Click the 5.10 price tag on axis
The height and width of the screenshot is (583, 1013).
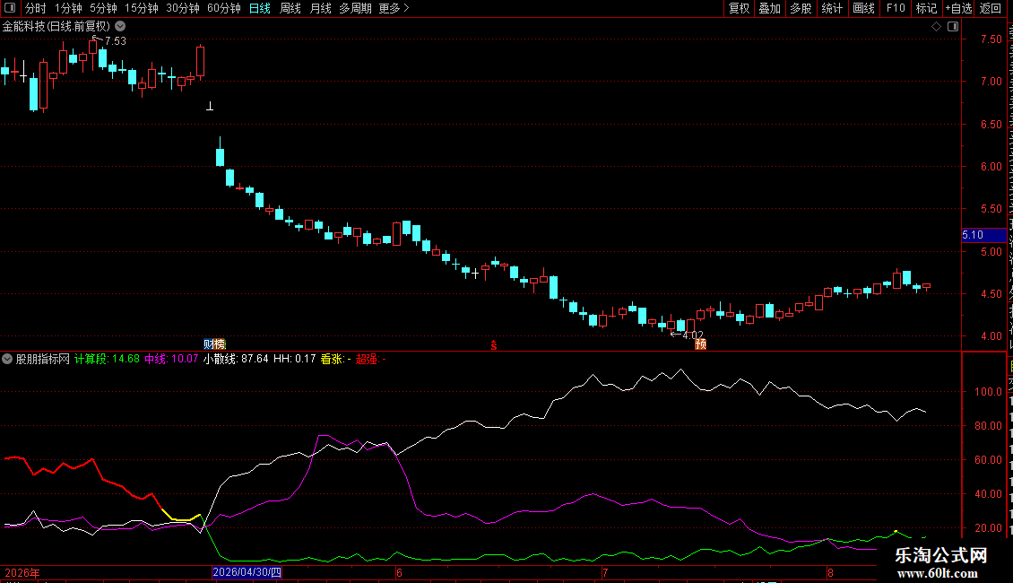pyautogui.click(x=983, y=235)
